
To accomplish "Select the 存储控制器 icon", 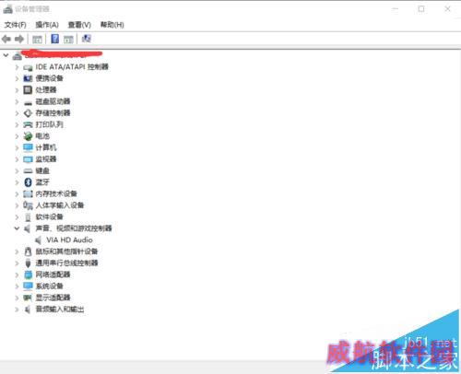I will [x=28, y=113].
